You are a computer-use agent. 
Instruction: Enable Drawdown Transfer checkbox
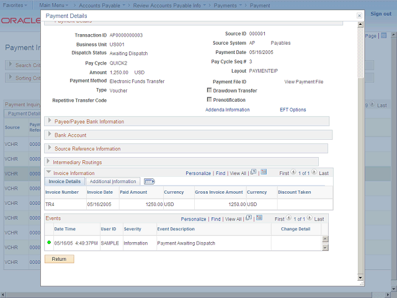[209, 90]
